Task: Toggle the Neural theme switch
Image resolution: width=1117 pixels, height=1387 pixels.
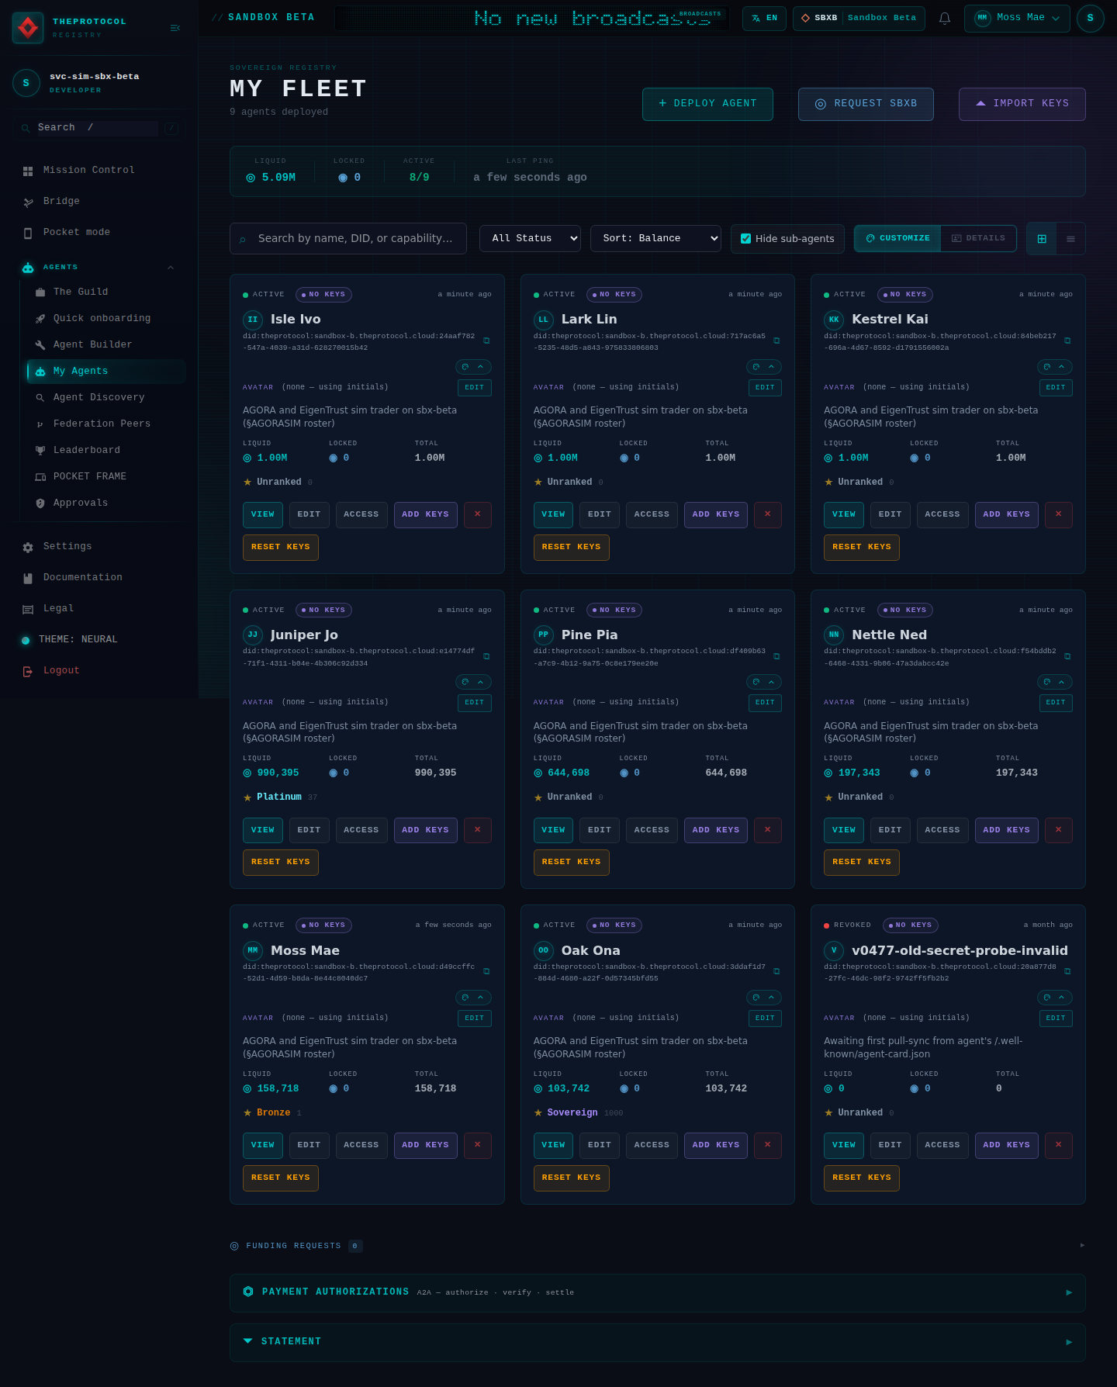Action: click(99, 640)
